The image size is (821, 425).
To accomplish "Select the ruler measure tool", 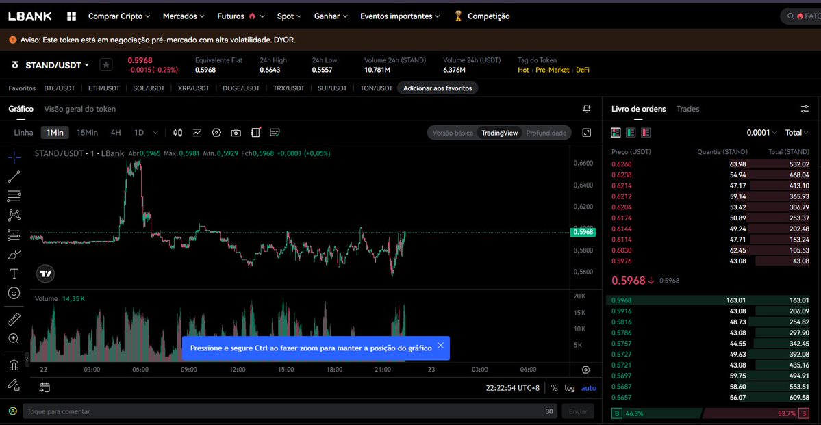I will [14, 319].
